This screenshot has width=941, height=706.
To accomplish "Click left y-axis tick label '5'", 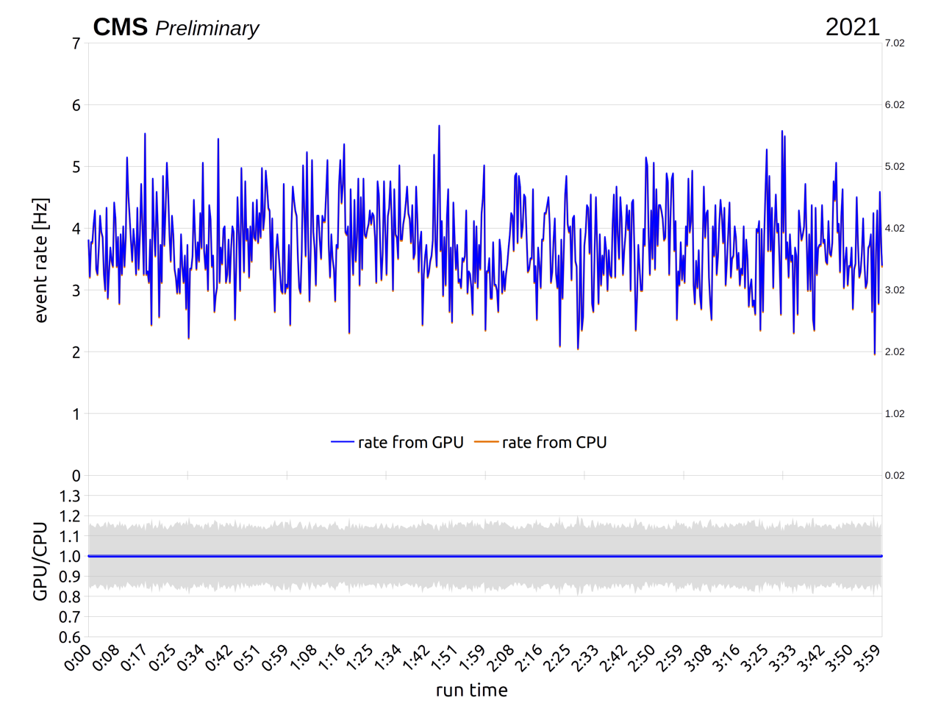I will click(x=76, y=167).
